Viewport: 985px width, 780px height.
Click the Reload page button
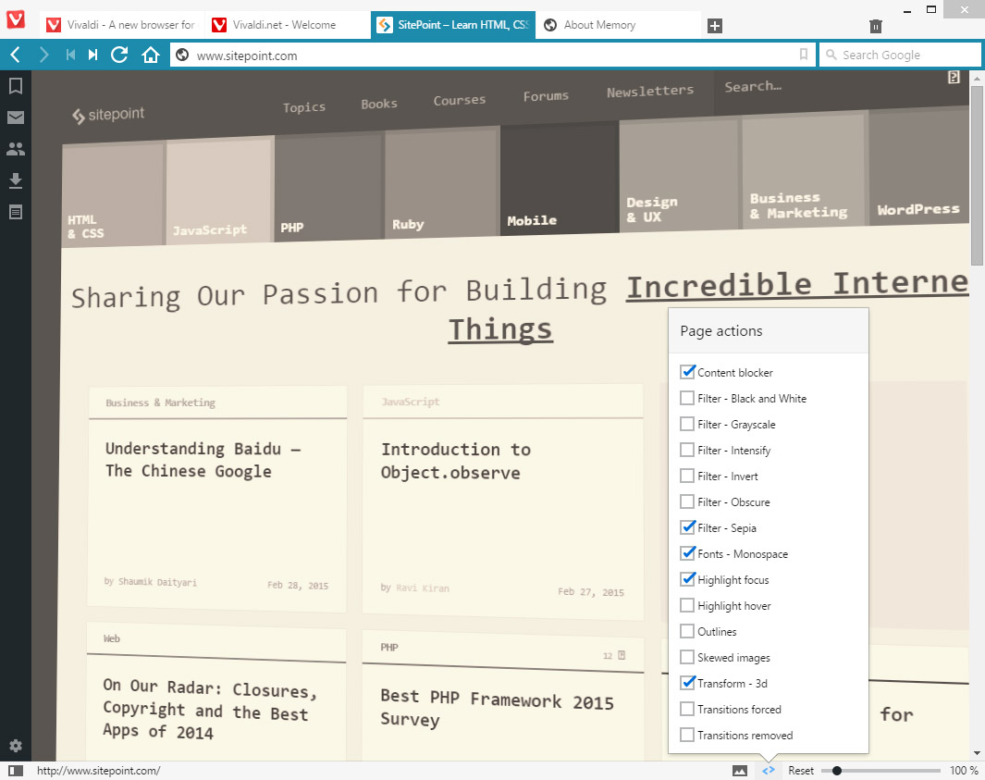[119, 56]
